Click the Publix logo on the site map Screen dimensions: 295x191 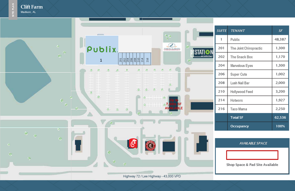tap(102, 49)
